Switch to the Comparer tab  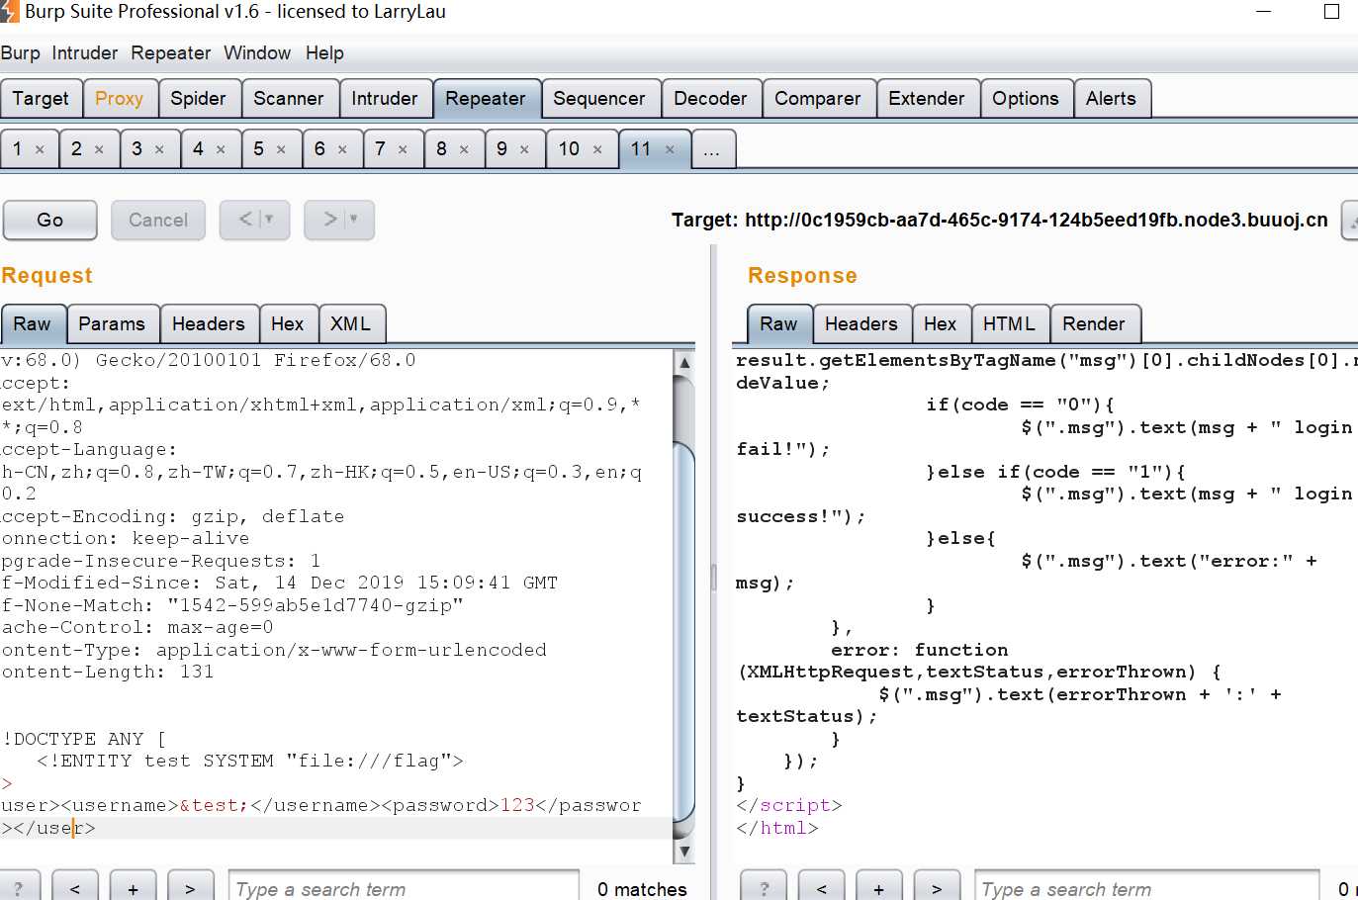818,99
